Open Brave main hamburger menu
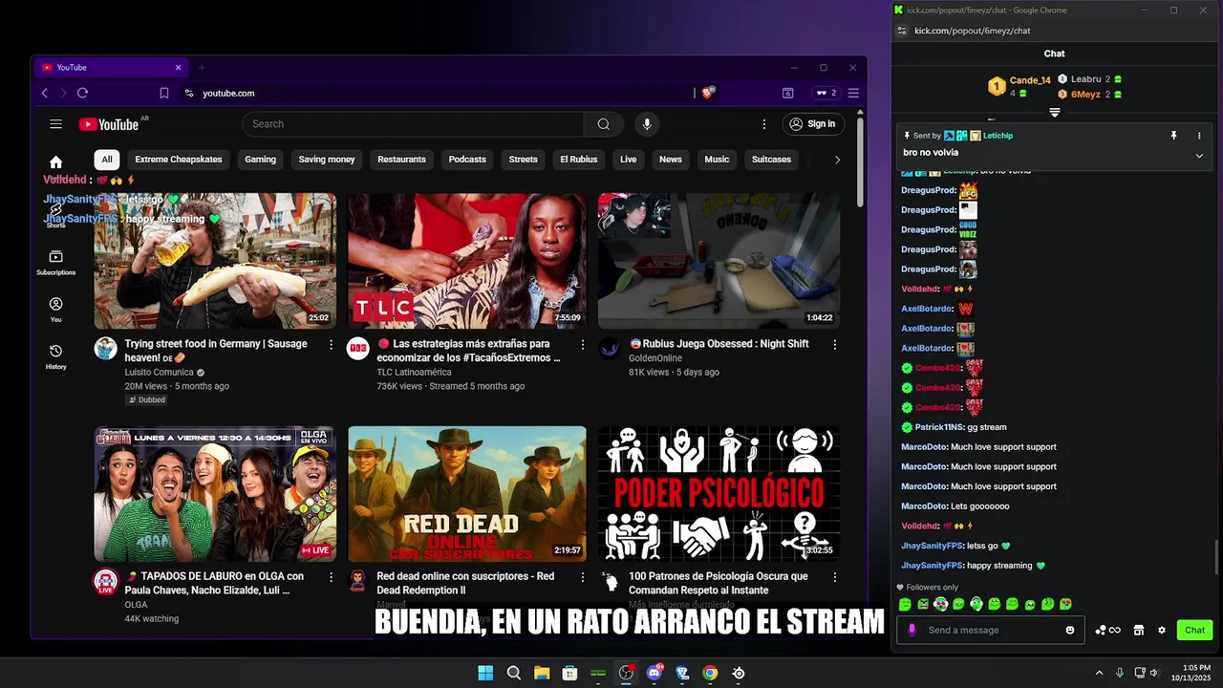This screenshot has height=688, width=1223. (x=853, y=93)
